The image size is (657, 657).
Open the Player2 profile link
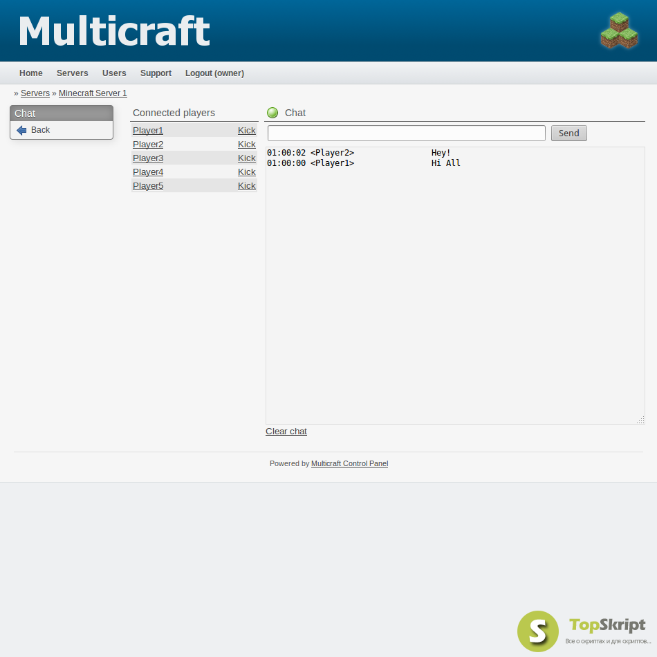[x=148, y=144]
